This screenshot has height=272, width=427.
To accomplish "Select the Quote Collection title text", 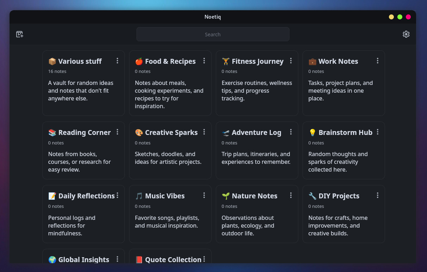I will [173, 260].
